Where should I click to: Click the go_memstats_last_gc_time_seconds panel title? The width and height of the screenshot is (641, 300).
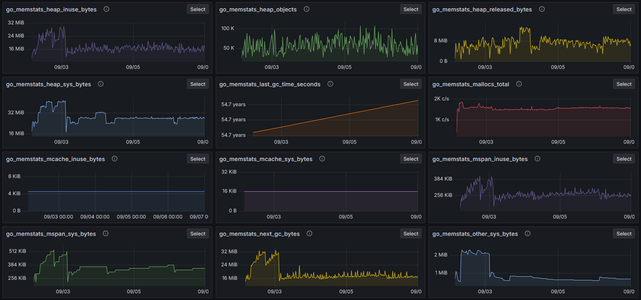[270, 84]
